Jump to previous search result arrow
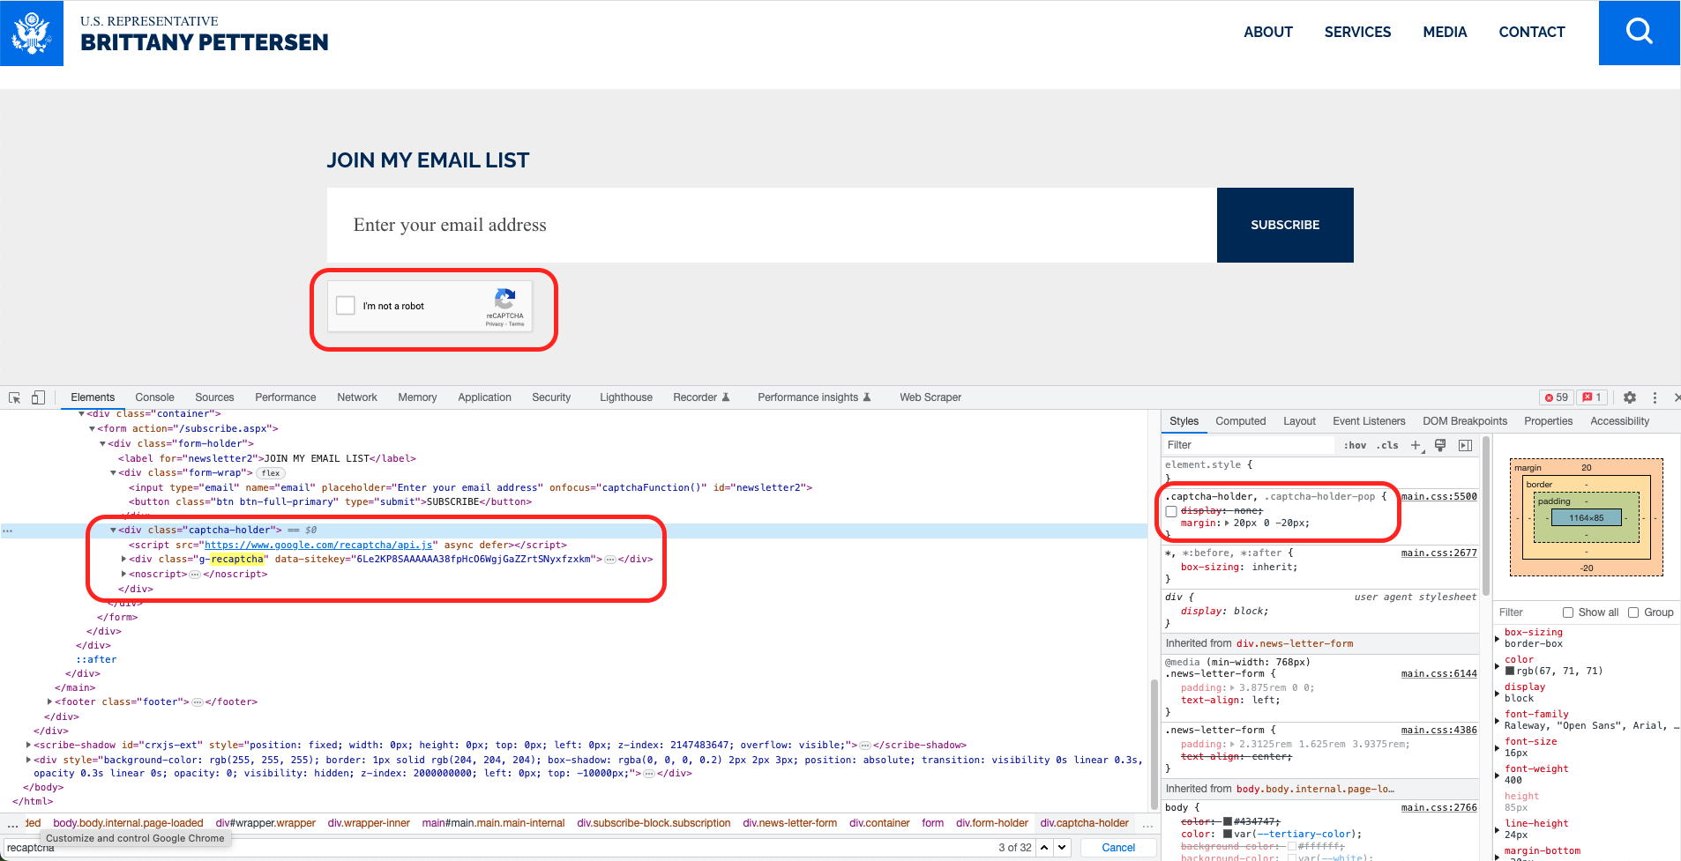The width and height of the screenshot is (1681, 861). [1044, 847]
